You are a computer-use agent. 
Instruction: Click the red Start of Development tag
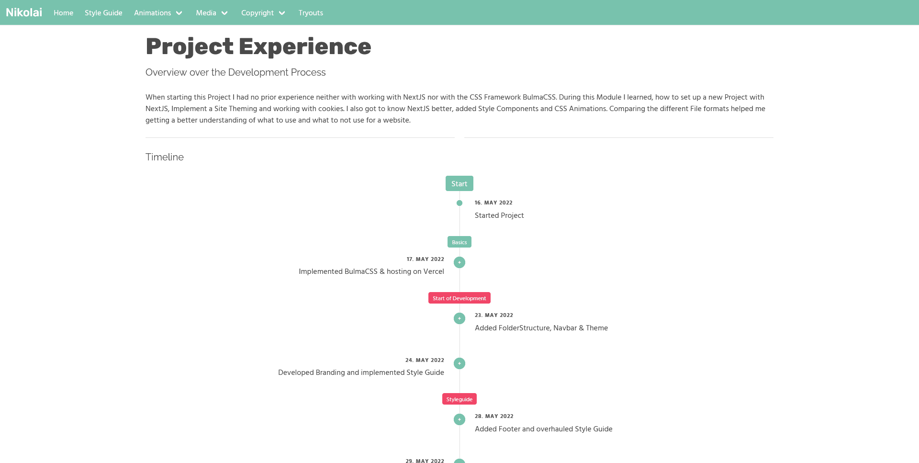(x=459, y=298)
